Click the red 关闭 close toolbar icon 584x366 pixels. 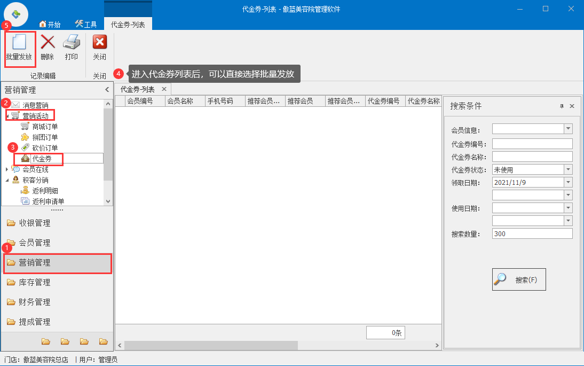[x=99, y=42]
